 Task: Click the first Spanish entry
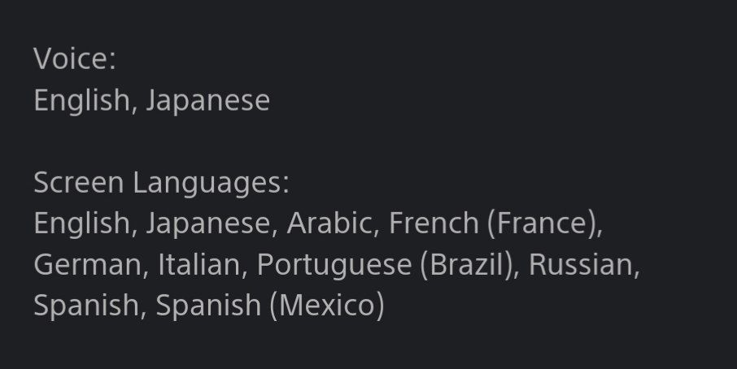coord(87,306)
